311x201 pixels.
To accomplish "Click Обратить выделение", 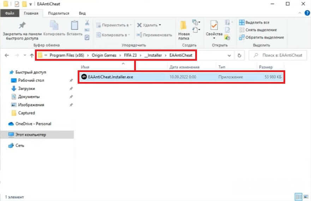I will coord(262,37).
